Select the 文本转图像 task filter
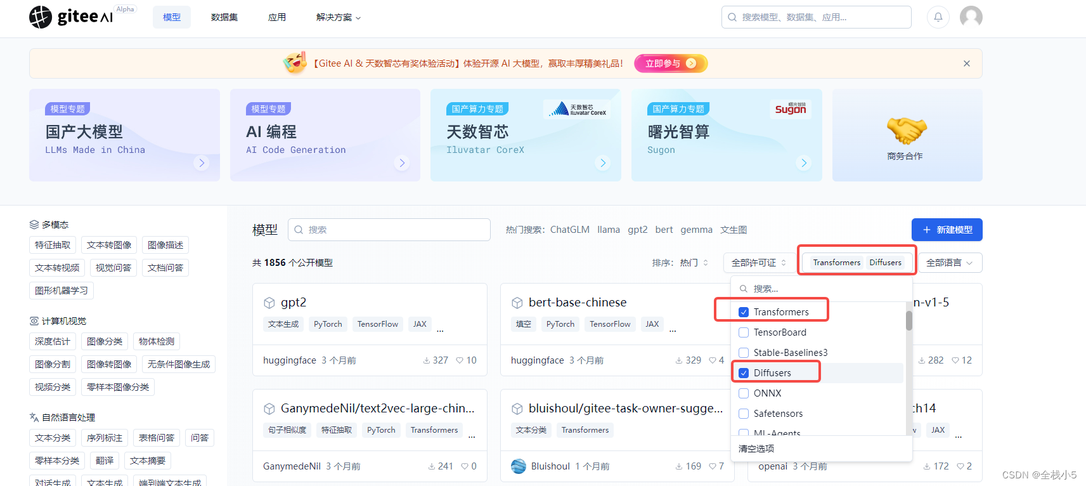The height and width of the screenshot is (486, 1086). [109, 245]
